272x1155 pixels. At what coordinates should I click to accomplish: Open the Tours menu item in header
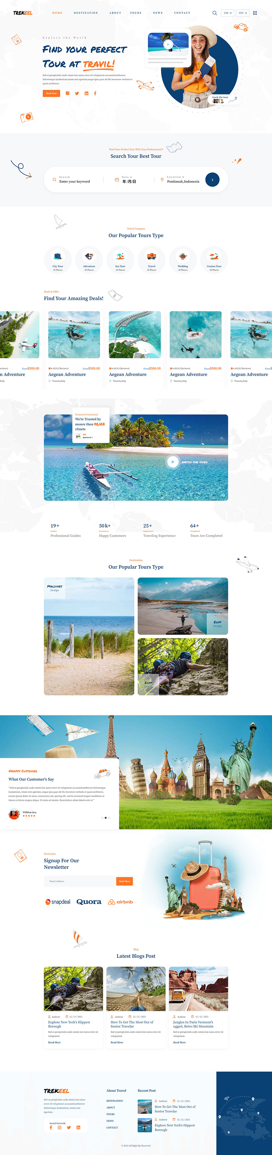point(135,13)
